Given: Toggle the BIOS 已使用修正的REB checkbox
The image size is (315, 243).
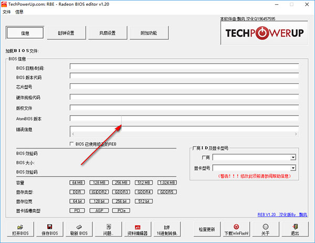Looking at the screenshot, I should click(x=71, y=144).
